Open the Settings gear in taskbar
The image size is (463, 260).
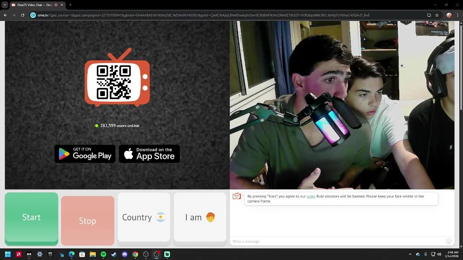40,254
